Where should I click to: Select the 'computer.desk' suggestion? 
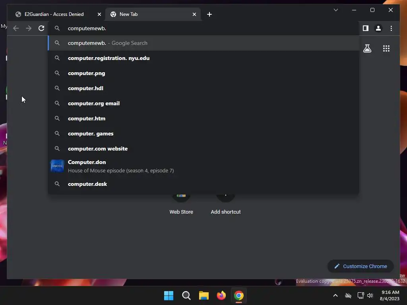(x=204, y=184)
